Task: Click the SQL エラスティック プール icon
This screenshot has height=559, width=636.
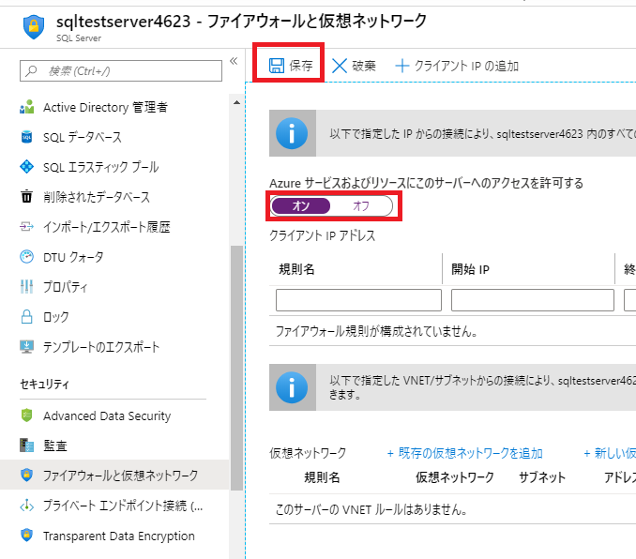Action: pyautogui.click(x=27, y=167)
